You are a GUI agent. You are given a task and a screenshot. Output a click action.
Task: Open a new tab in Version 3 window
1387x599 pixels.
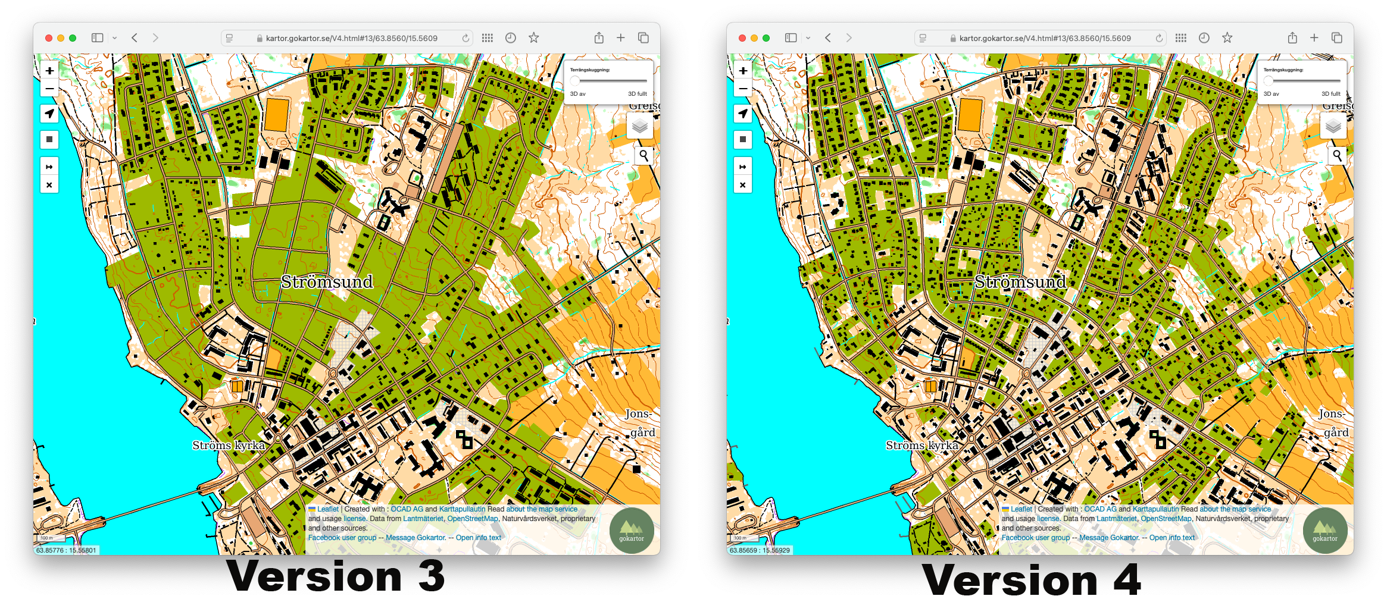(621, 37)
